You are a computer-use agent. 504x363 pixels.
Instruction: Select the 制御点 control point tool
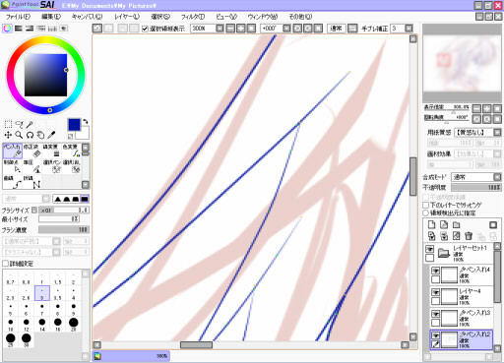13,166
